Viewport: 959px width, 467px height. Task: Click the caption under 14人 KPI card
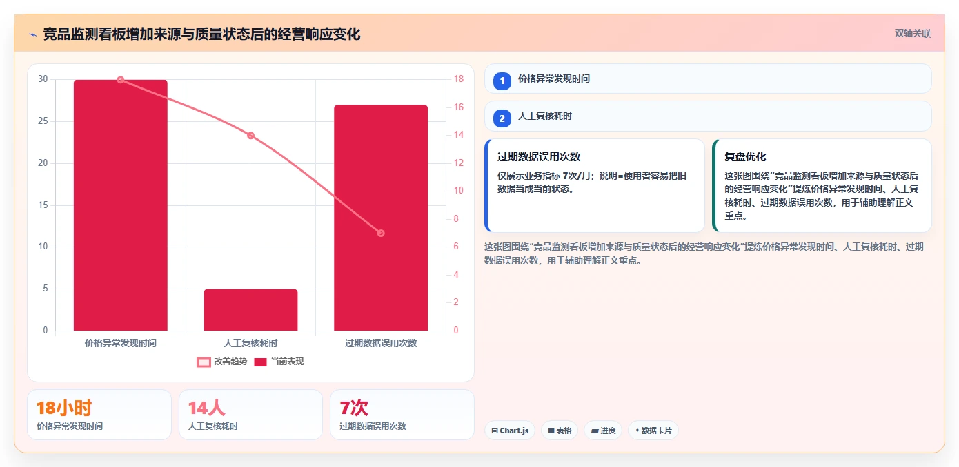click(213, 426)
